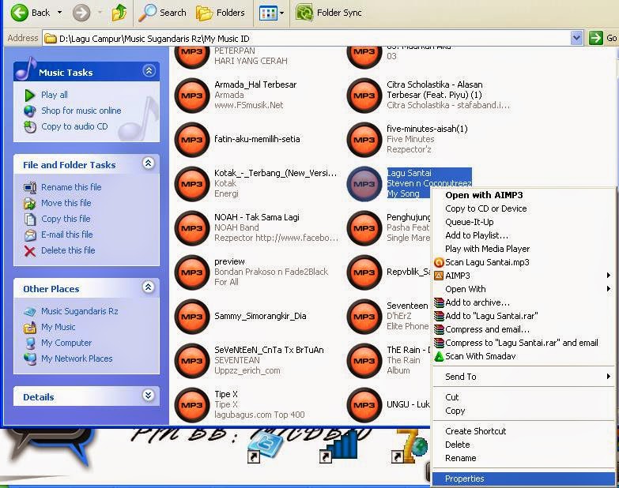Select the five-minutes-aisah(1) MP3 icon

click(364, 140)
